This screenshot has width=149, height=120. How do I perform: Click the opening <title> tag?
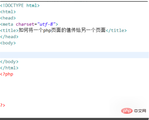[9, 31]
